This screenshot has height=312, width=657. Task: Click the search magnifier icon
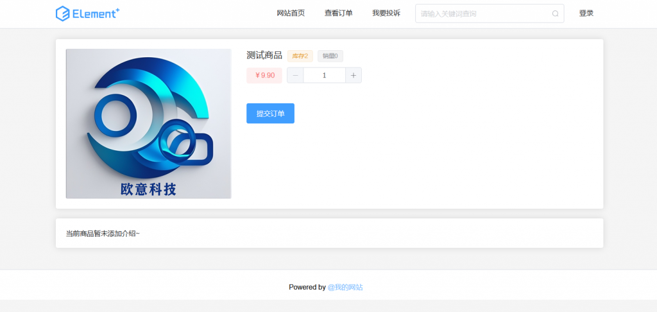coord(555,13)
